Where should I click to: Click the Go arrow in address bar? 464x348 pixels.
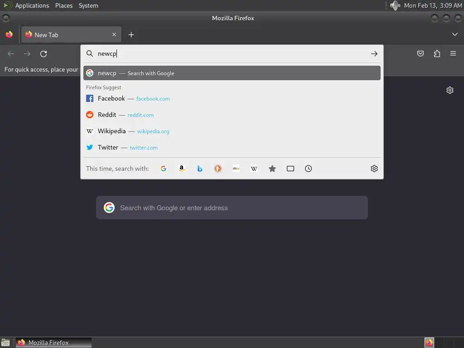click(374, 53)
